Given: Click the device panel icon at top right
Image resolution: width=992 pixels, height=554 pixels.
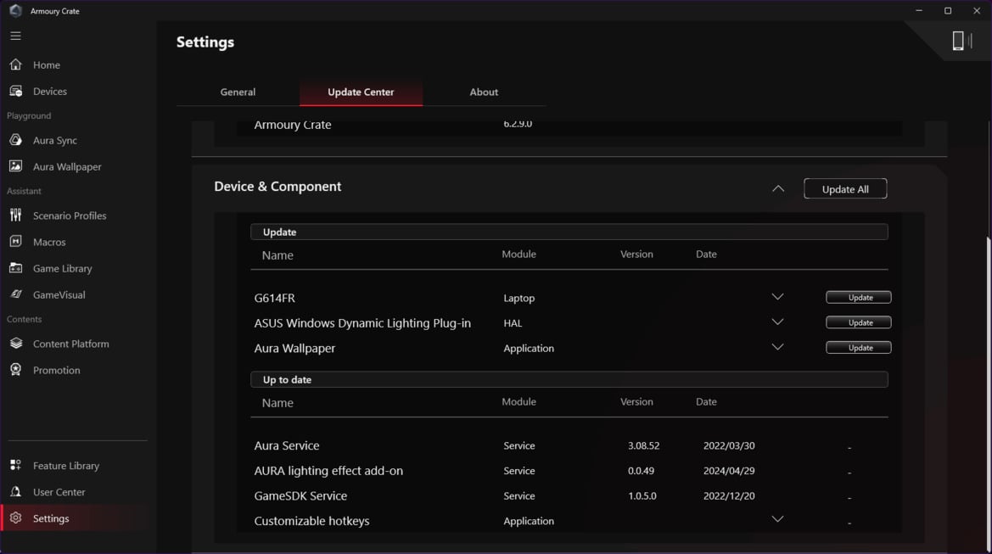Looking at the screenshot, I should (x=961, y=41).
